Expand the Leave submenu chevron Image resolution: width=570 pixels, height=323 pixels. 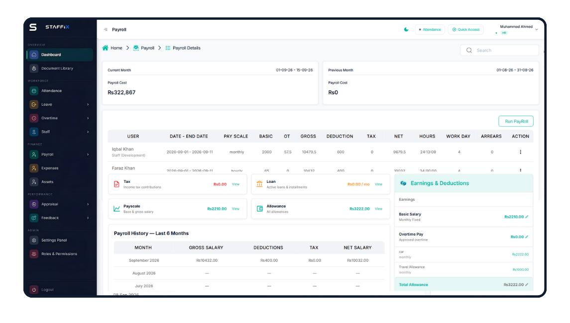tap(88, 104)
